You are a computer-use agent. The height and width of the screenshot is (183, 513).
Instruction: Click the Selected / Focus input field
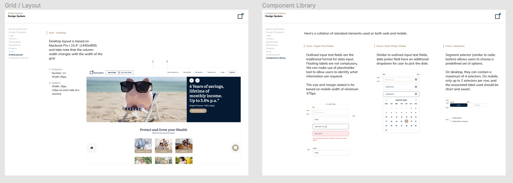331,127
